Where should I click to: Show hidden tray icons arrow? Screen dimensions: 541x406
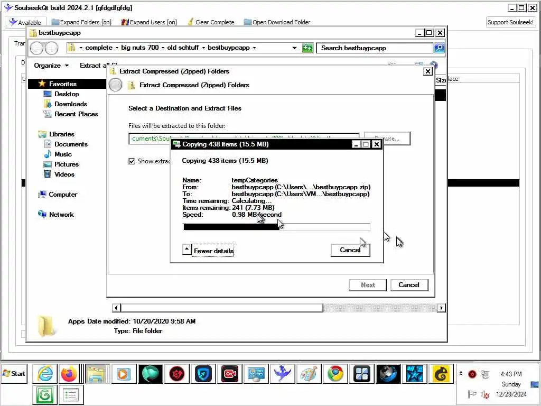461,374
